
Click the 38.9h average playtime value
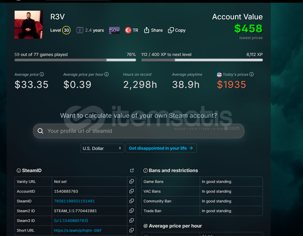point(186,85)
